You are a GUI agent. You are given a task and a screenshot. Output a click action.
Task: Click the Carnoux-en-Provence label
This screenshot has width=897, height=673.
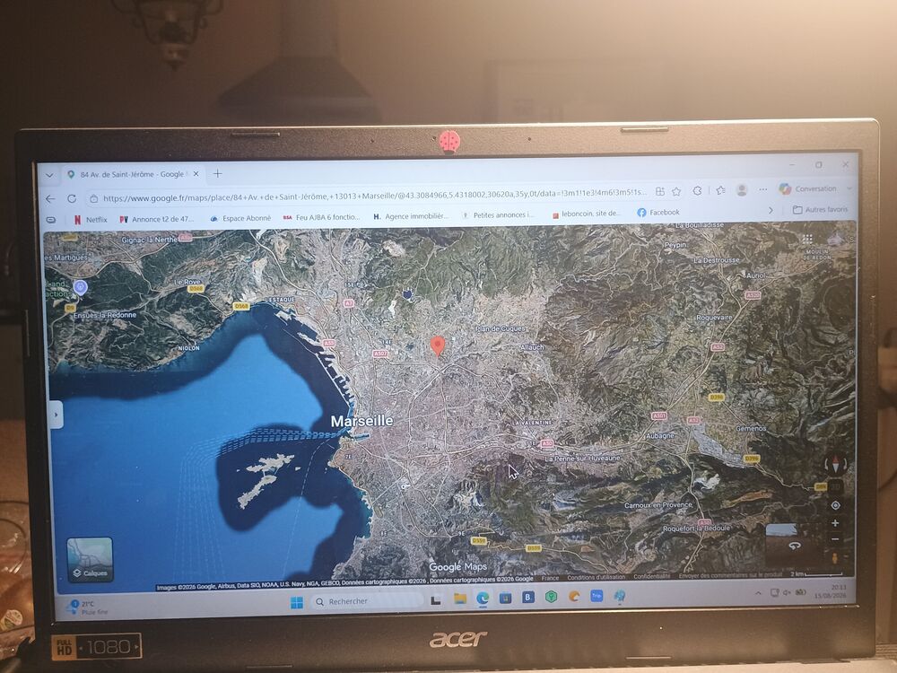658,505
